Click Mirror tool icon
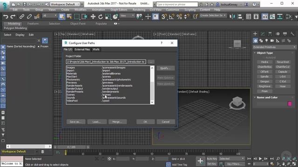Image resolution: width=298 pixels, height=167 pixels. [232, 17]
